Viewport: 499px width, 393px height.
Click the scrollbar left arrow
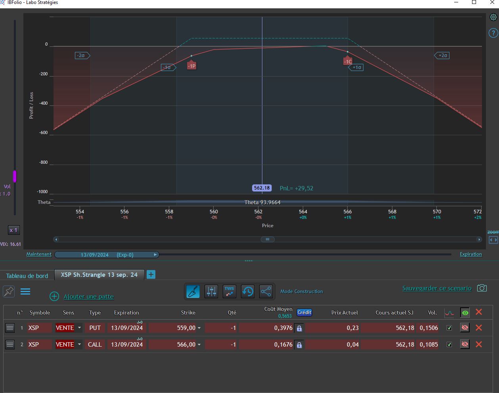56,239
